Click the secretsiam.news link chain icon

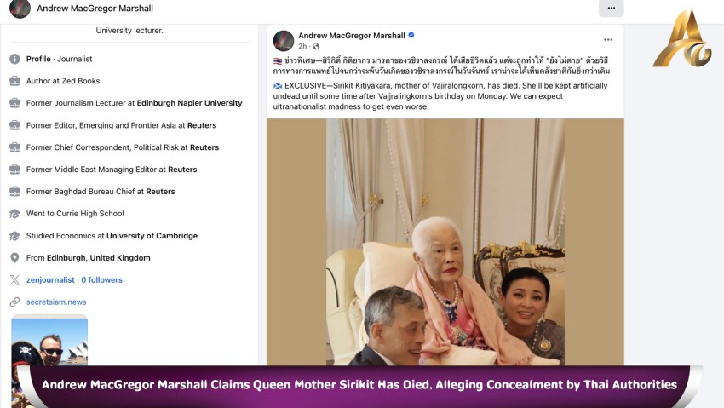(x=14, y=302)
